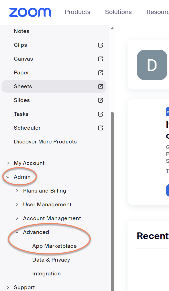The width and height of the screenshot is (169, 291).
Task: Click the Support label
Action: pos(24,287)
